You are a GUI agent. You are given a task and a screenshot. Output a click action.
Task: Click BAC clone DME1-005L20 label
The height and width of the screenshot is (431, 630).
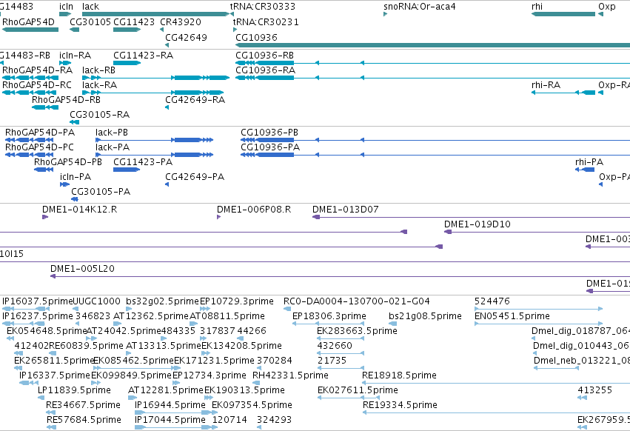(x=82, y=269)
